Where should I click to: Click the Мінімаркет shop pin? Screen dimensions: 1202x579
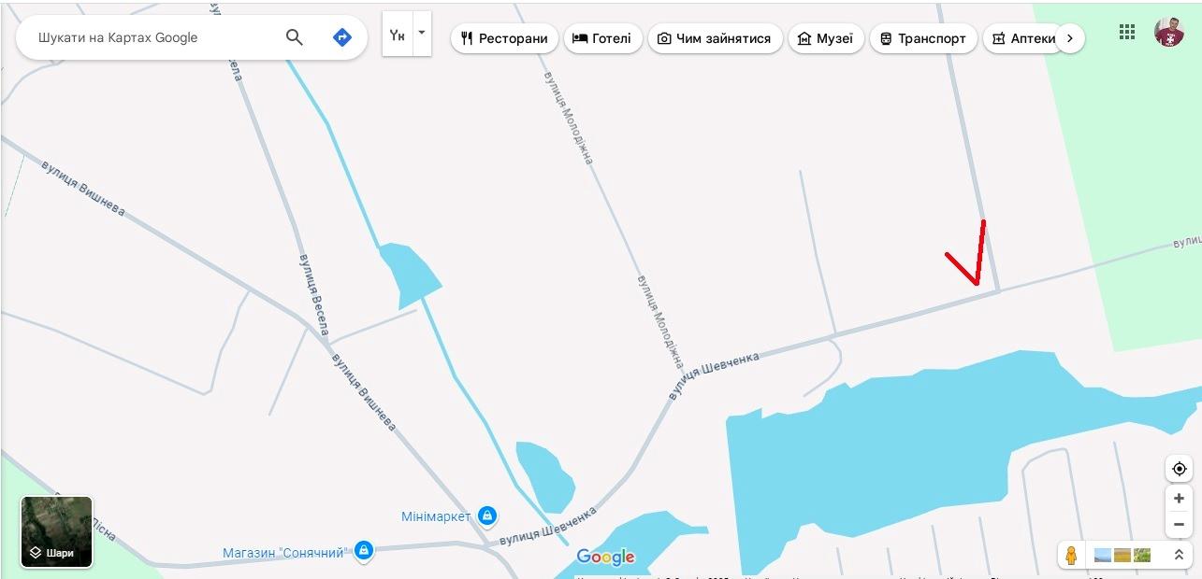(x=486, y=515)
